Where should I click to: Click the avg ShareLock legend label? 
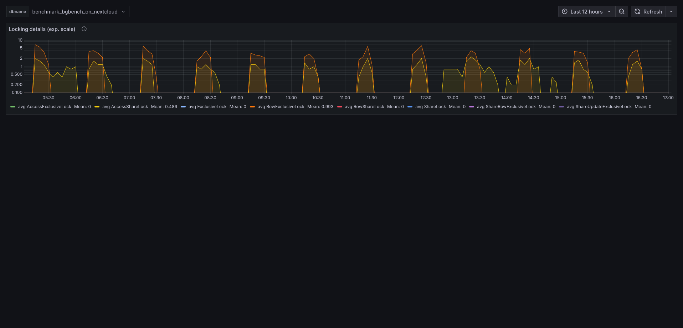click(x=430, y=107)
